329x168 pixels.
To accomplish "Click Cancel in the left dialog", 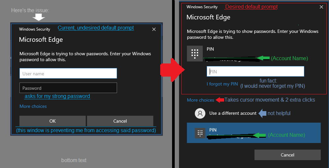I will tap(120, 121).
